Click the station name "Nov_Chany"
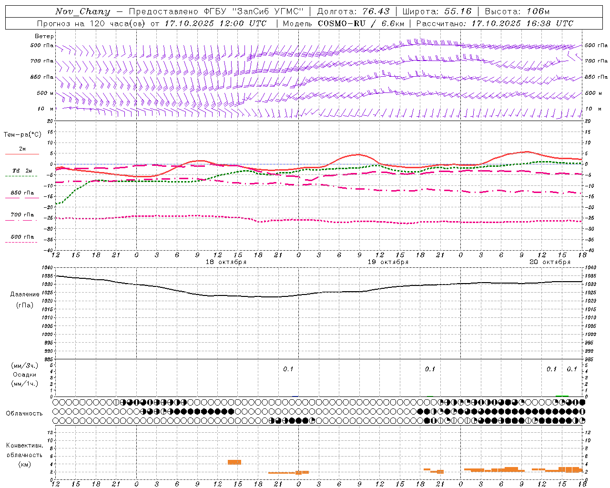The image size is (610, 488). (82, 12)
